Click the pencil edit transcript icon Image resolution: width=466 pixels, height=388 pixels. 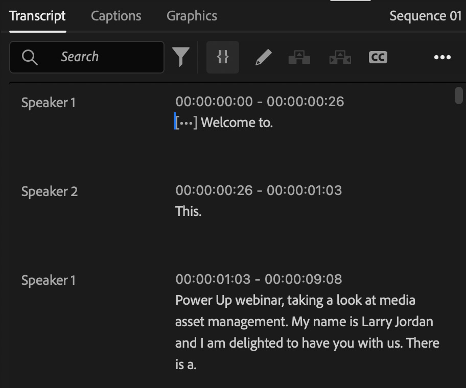tap(263, 57)
